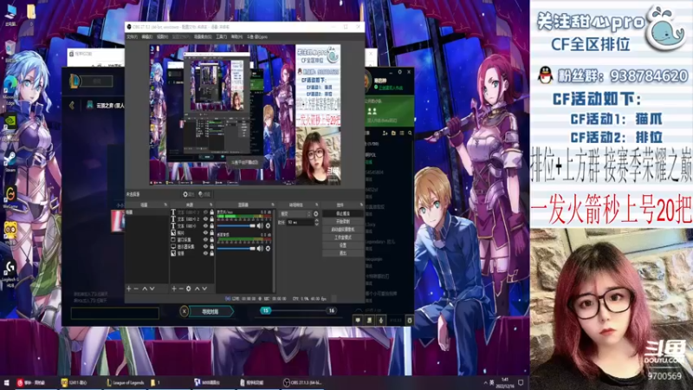Open OBS 设置 settings button
This screenshot has width=693, height=390.
pos(343,245)
